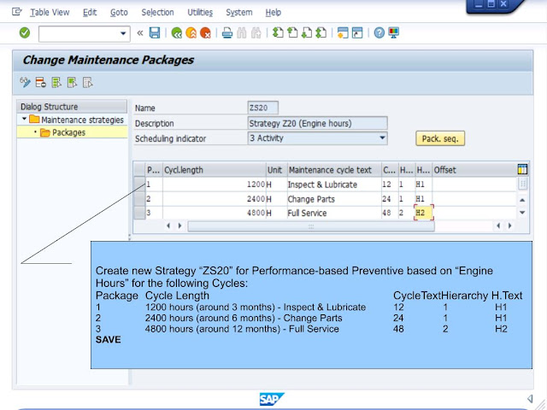This screenshot has width=547, height=410.
Task: Click the table's vertical scroll down arrow
Action: 522,213
